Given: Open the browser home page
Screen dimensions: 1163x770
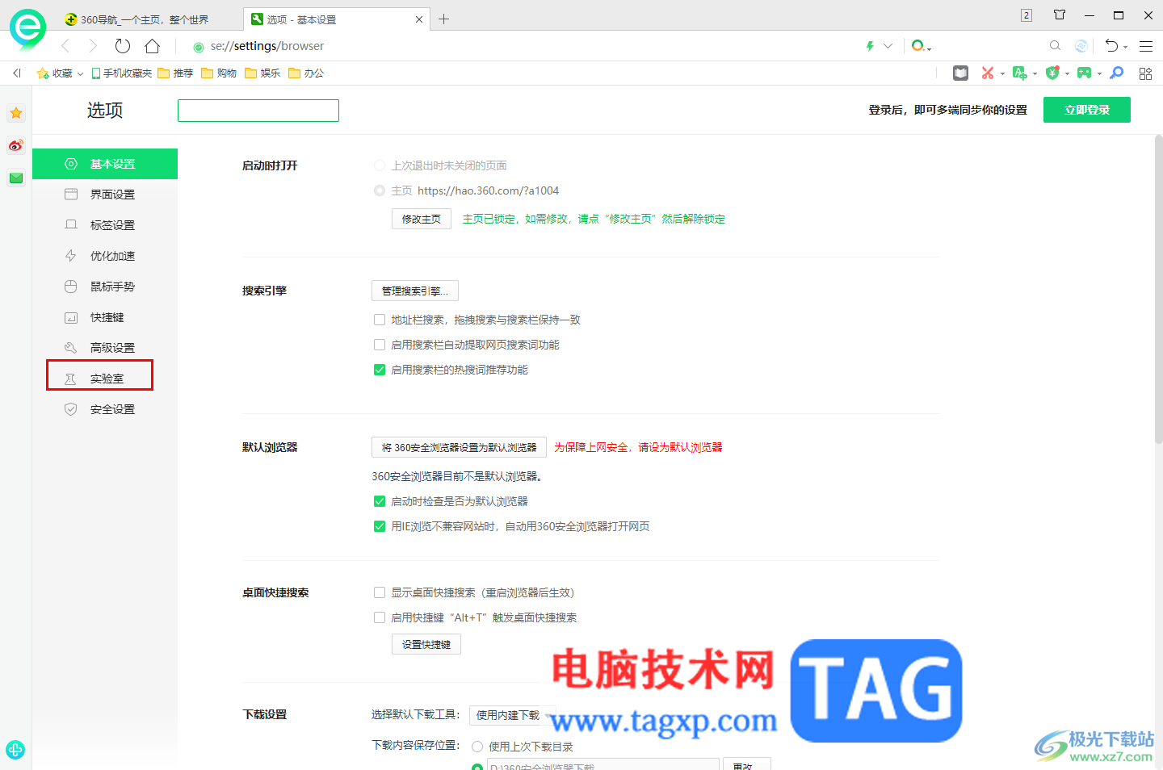Looking at the screenshot, I should (152, 46).
